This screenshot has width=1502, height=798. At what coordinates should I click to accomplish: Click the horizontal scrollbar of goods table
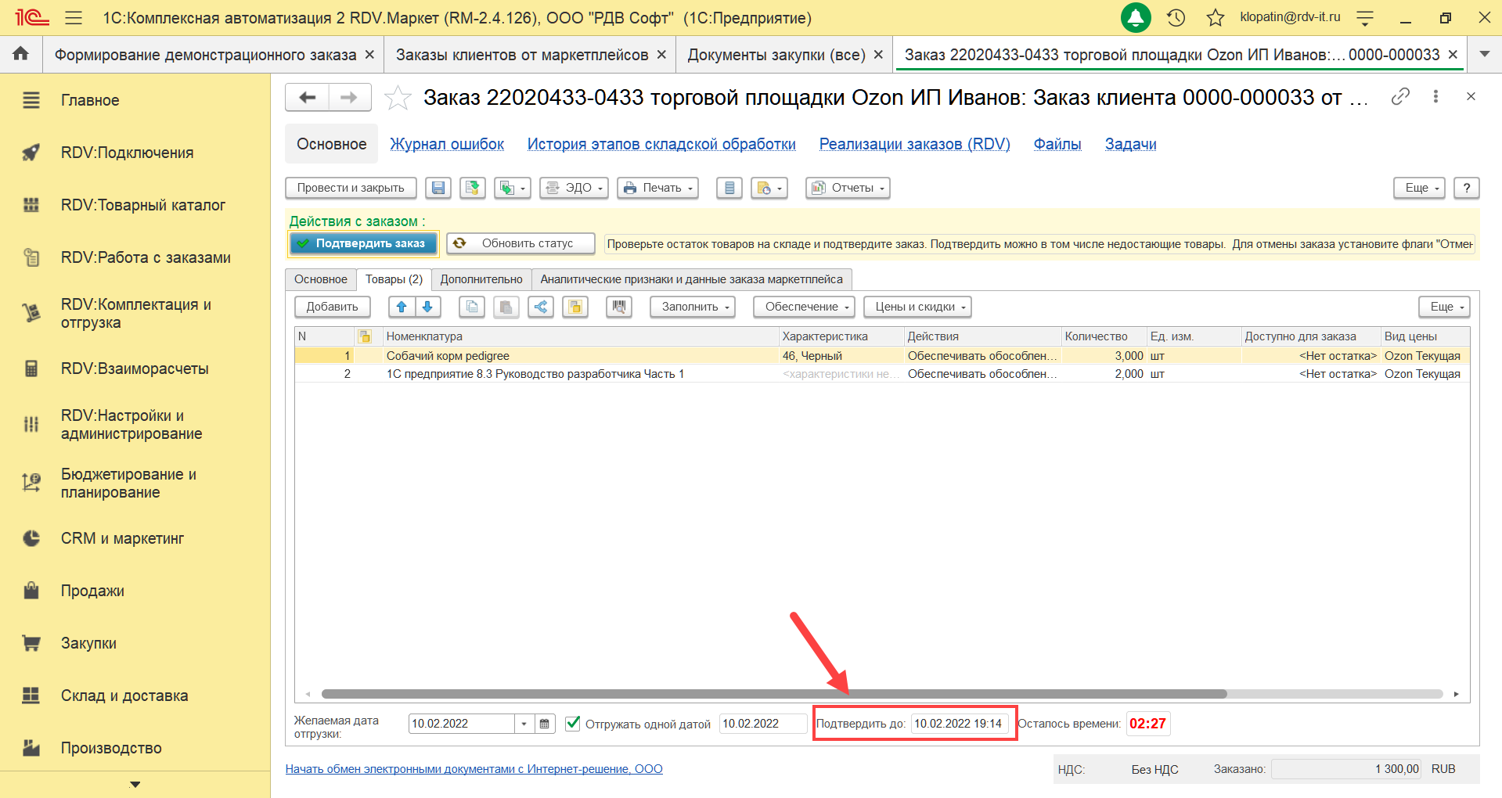773,694
